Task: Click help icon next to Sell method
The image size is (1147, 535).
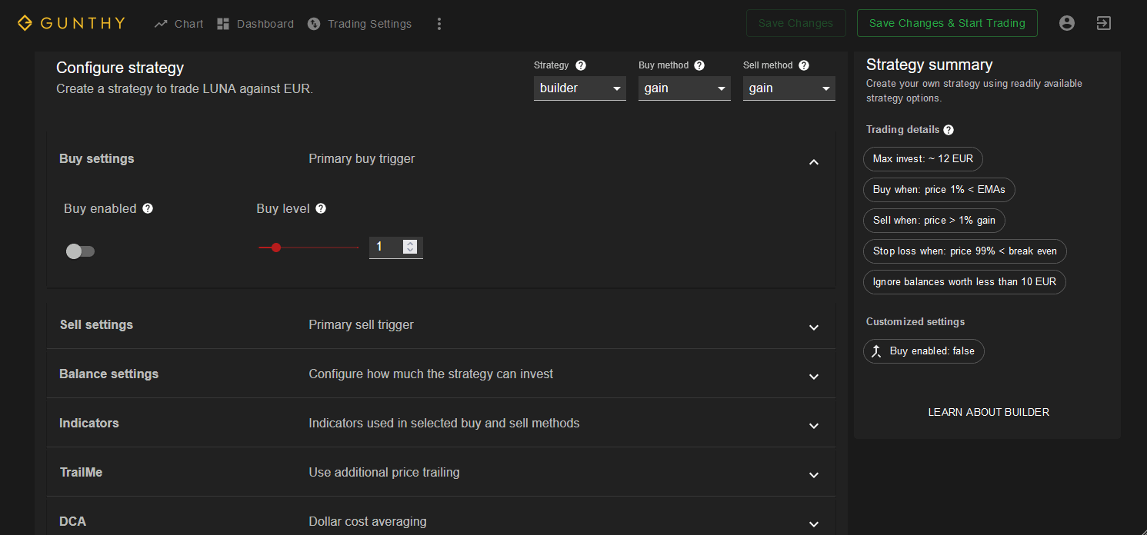Action: (804, 65)
